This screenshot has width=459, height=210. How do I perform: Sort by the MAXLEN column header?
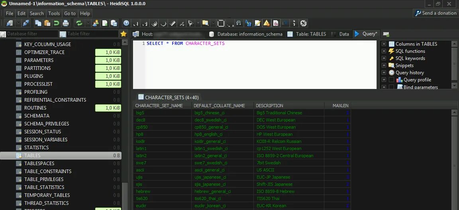(x=337, y=106)
